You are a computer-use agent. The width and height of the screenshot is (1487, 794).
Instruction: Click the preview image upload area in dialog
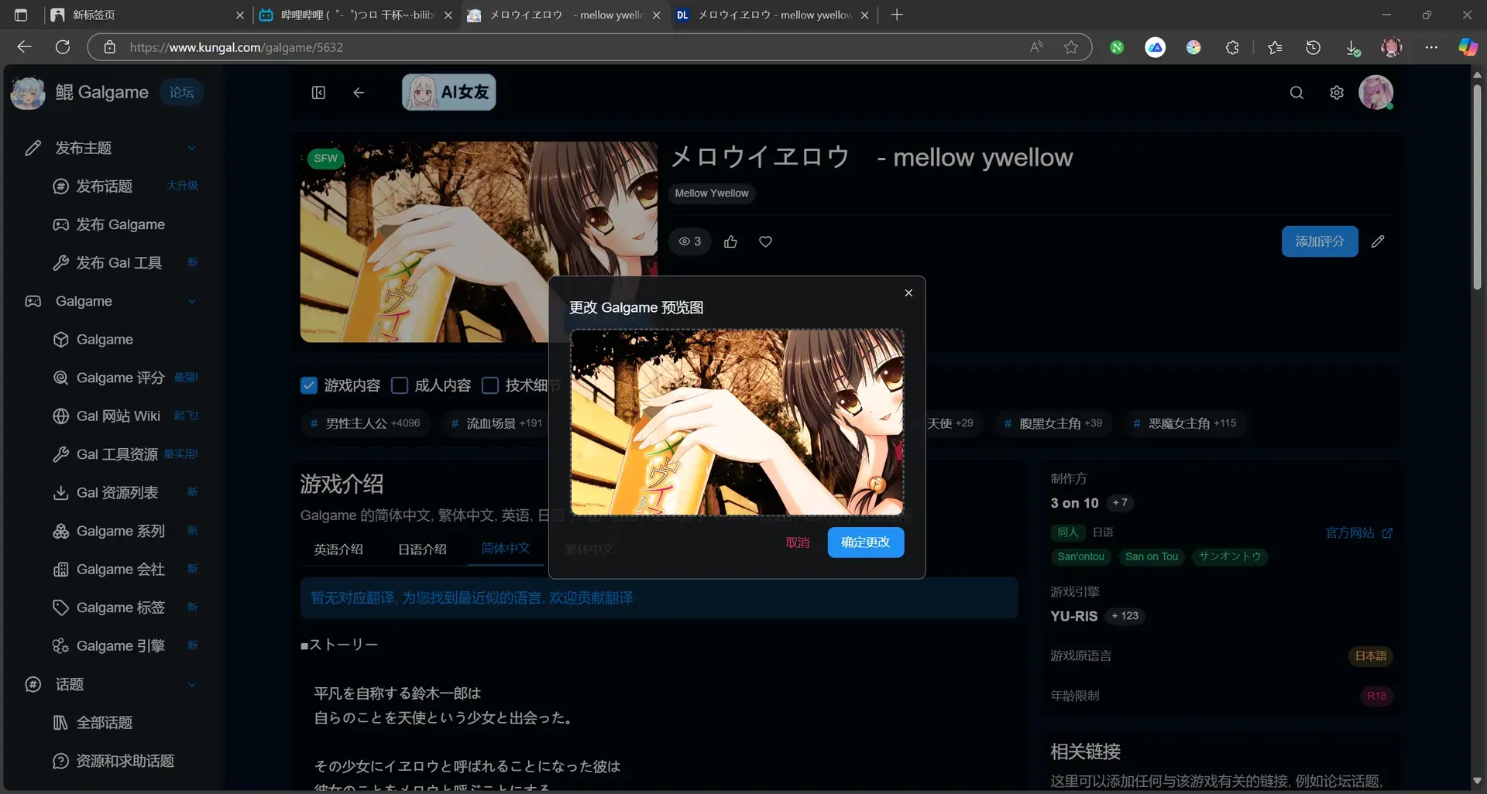737,422
